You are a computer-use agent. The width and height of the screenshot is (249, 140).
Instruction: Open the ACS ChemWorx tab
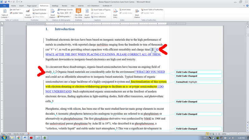coord(93,6)
